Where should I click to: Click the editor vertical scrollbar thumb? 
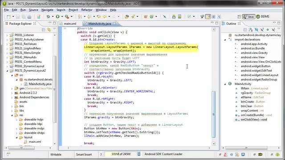[214, 114]
